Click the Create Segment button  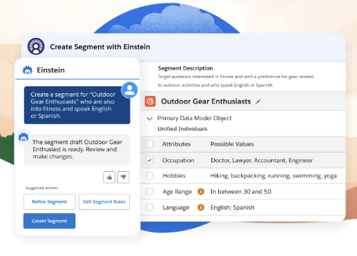[49, 221]
